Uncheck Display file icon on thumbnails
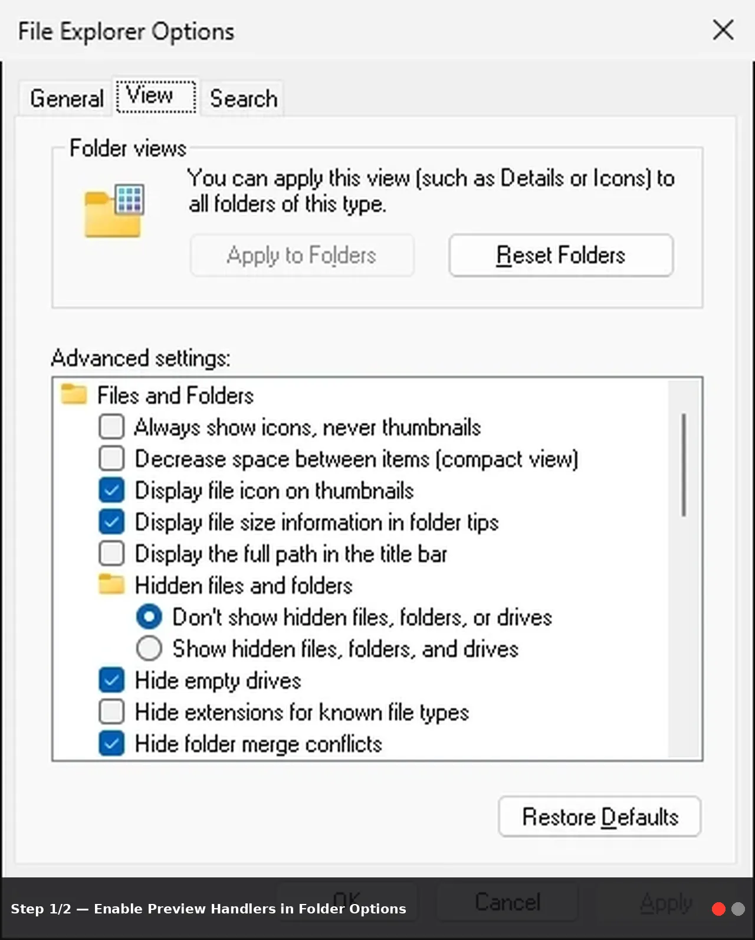The image size is (755, 940). 111,489
